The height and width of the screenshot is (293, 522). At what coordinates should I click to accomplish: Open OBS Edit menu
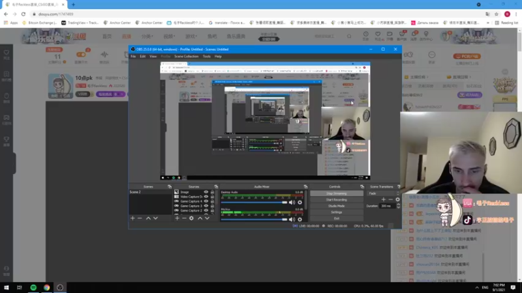coord(142,57)
